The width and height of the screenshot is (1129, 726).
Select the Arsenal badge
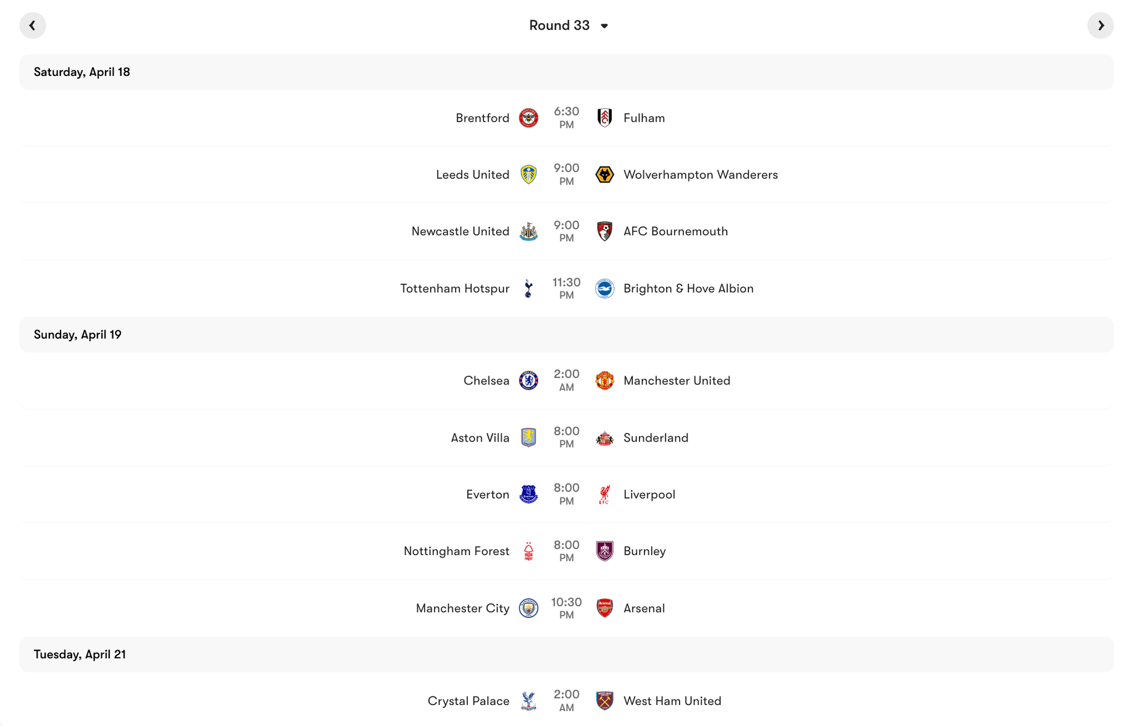click(605, 608)
